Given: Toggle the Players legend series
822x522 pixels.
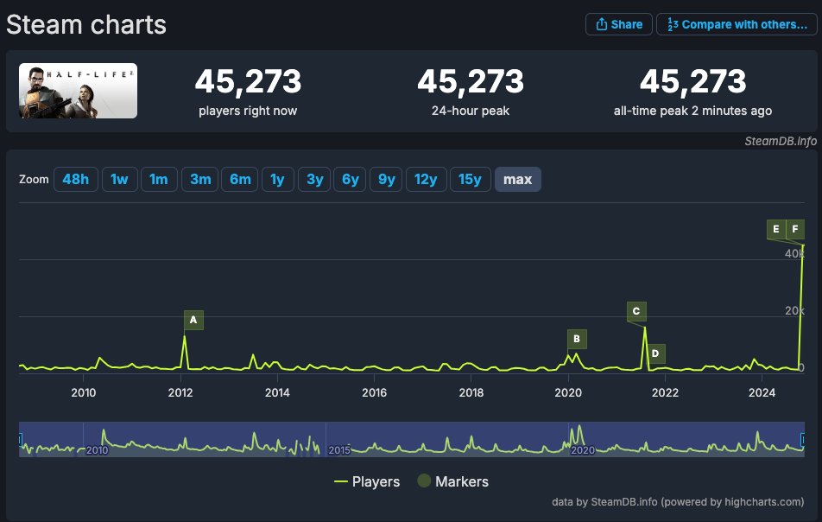Looking at the screenshot, I should tap(367, 481).
